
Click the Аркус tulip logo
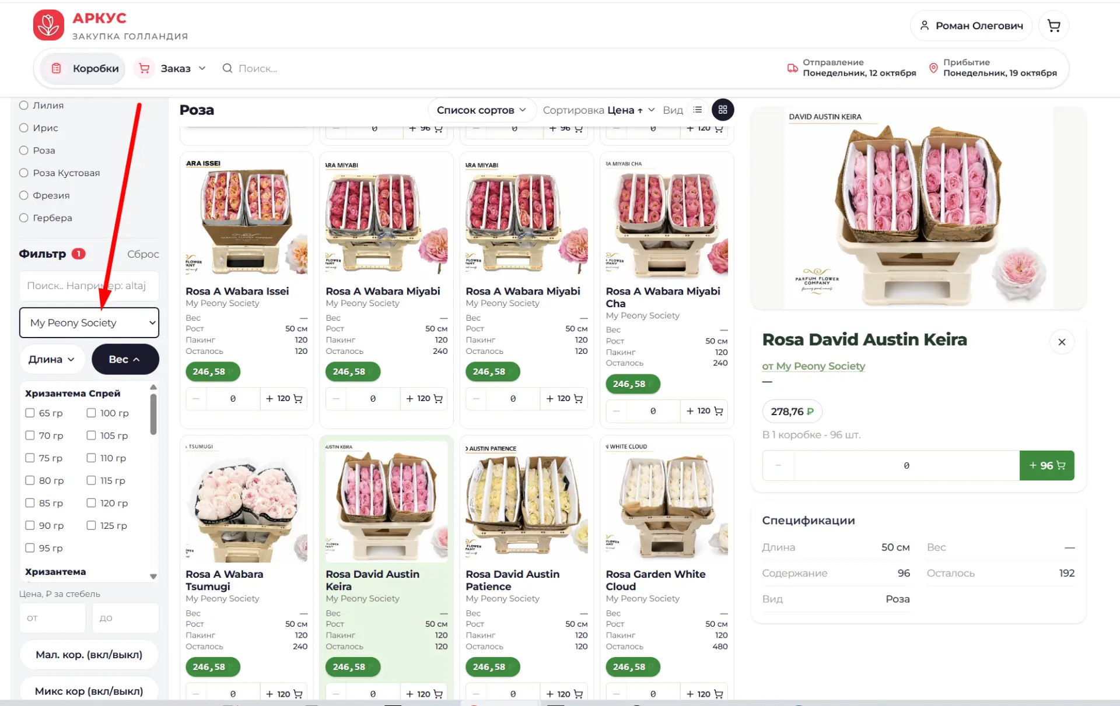pos(48,25)
